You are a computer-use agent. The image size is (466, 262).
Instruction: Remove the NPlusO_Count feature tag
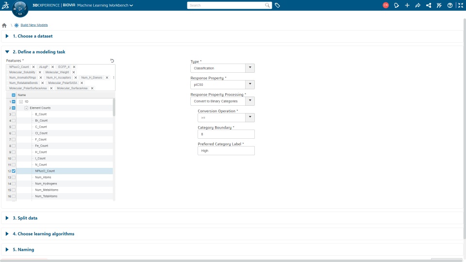pos(33,67)
